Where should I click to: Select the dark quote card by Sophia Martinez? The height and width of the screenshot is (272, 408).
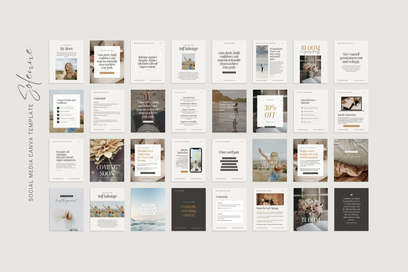pyautogui.click(x=351, y=209)
